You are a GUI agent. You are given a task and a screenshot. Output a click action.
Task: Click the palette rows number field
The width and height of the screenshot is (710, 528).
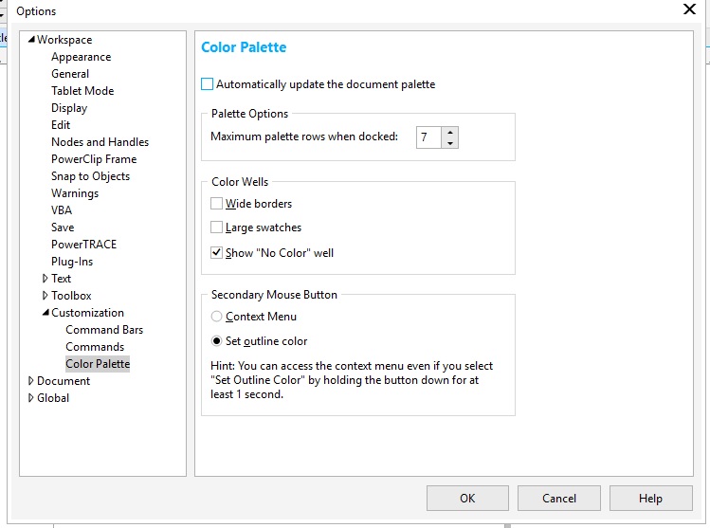coord(428,137)
